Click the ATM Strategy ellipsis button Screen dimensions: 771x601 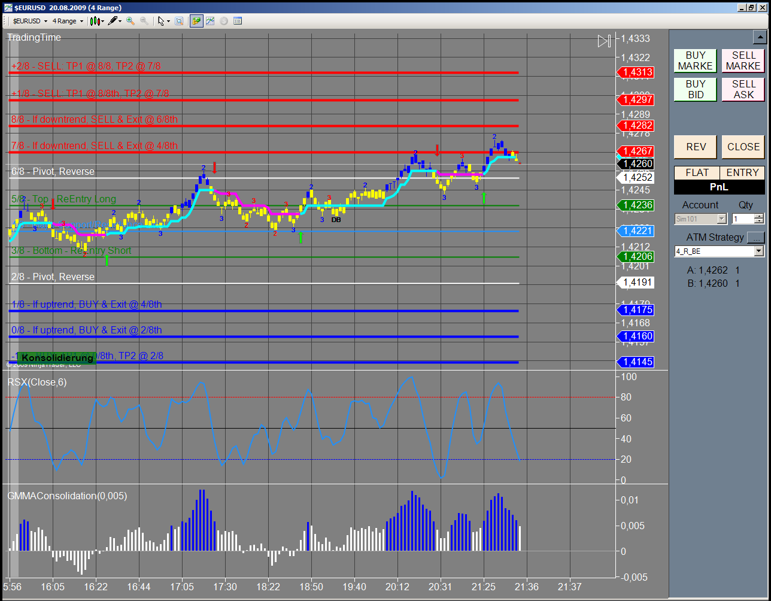756,237
